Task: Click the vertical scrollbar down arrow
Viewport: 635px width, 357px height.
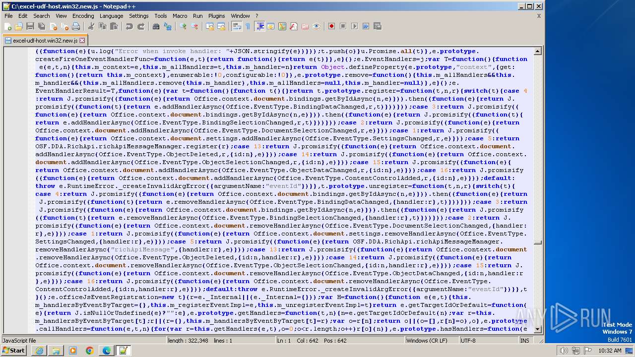Action: [538, 330]
